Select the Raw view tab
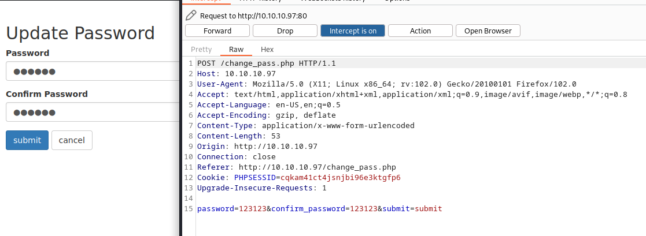The image size is (646, 236). click(x=237, y=50)
